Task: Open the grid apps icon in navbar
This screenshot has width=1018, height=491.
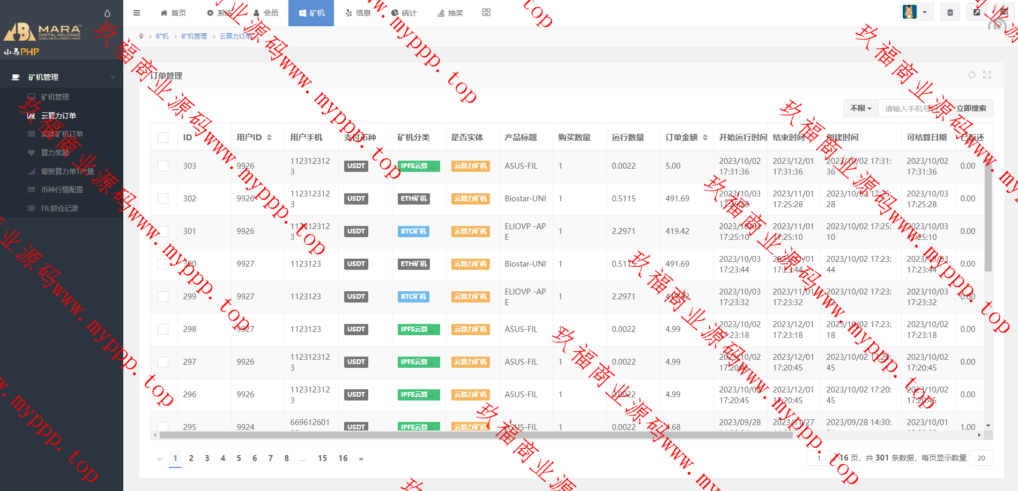Action: [x=486, y=12]
